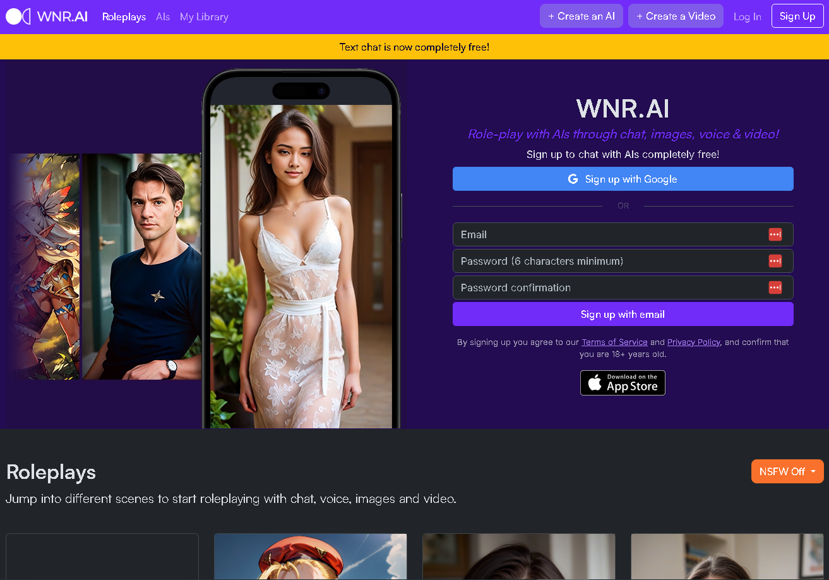Open the AIs navigation item
This screenshot has width=829, height=580.
click(x=163, y=16)
